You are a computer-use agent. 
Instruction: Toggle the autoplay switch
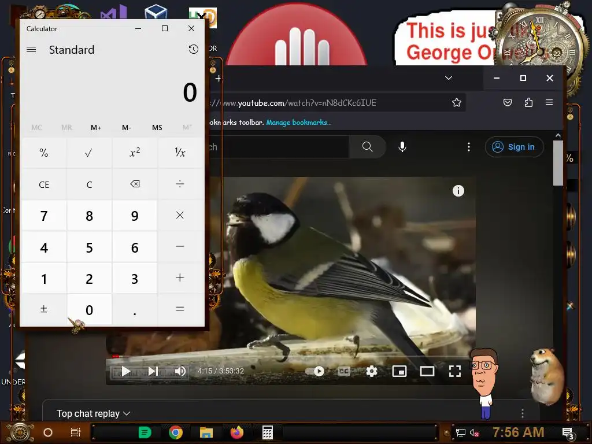[x=315, y=372]
